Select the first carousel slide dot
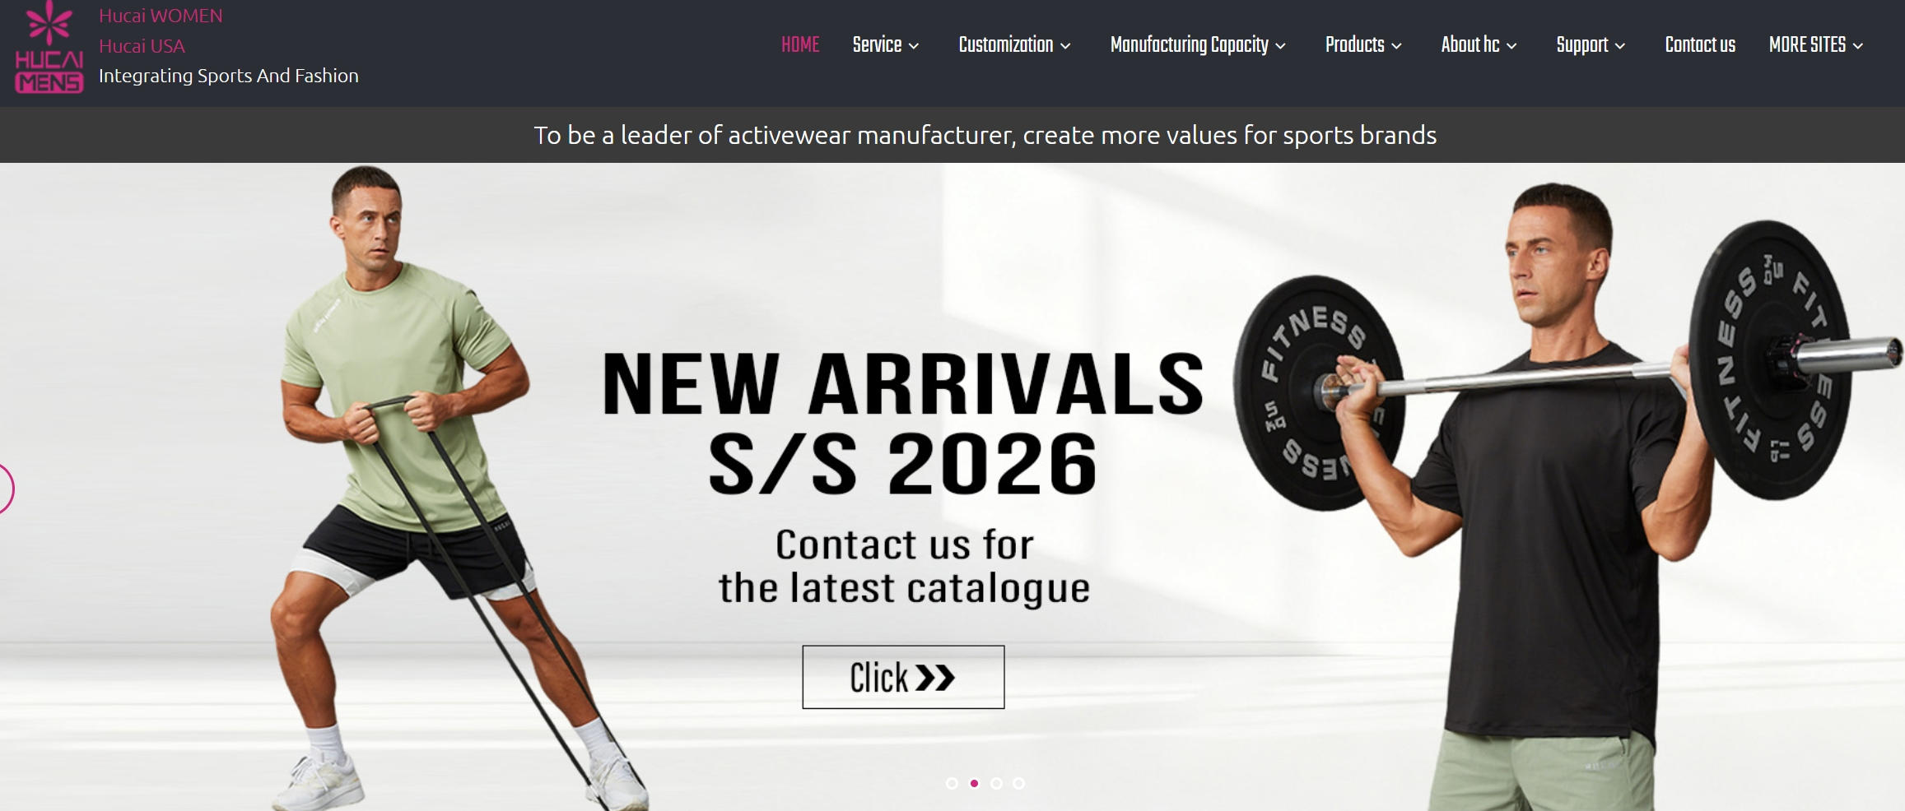 952,783
